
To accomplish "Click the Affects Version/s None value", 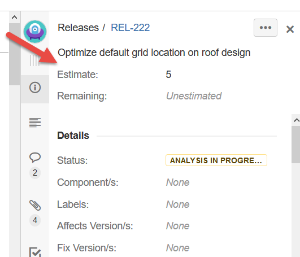I will click(178, 226).
